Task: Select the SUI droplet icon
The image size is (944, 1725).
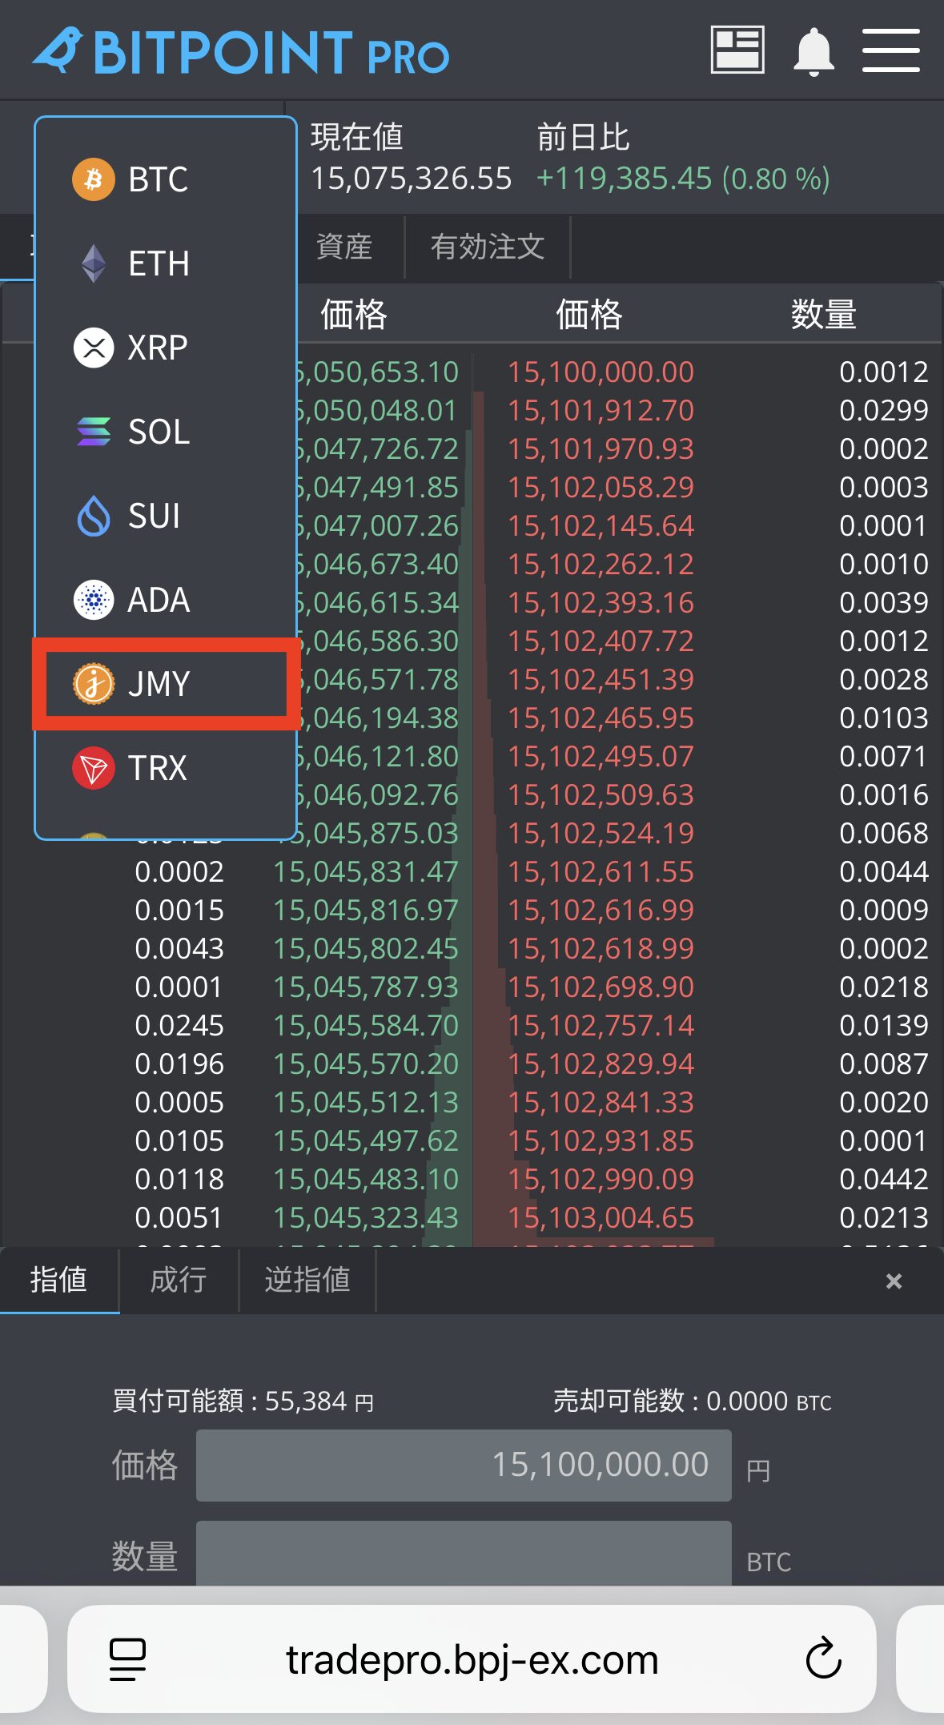Action: (94, 516)
